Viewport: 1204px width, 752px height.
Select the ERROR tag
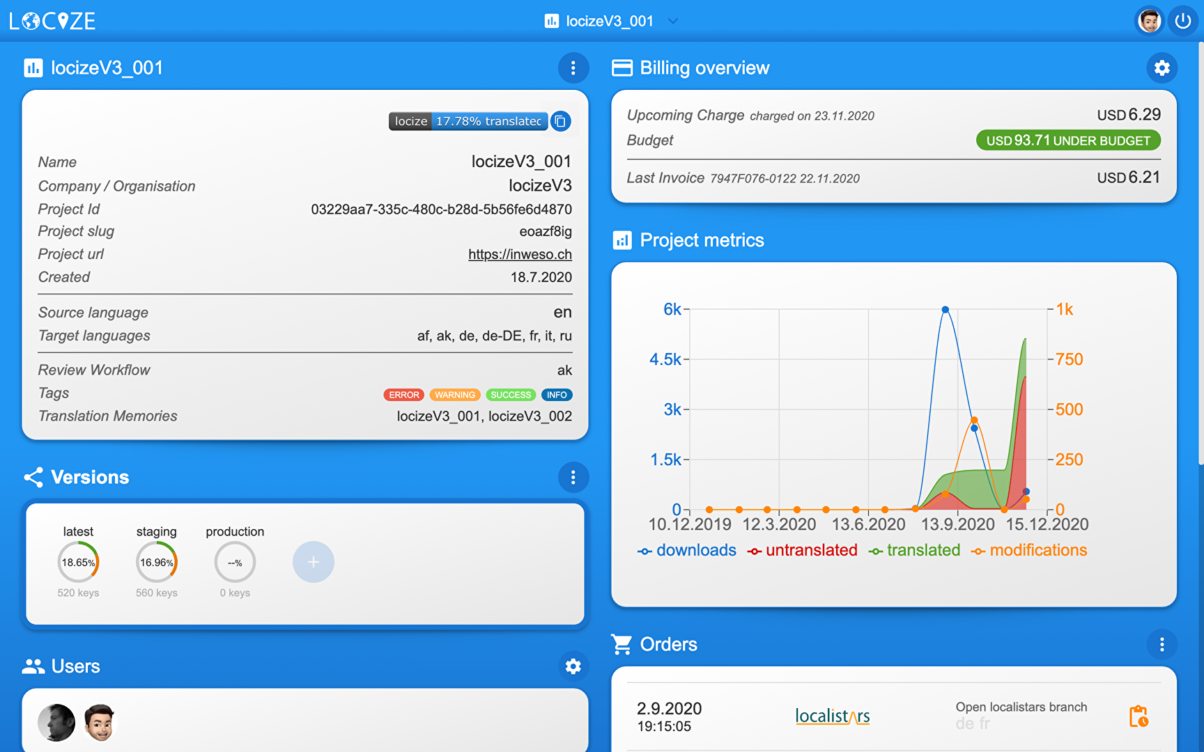point(404,395)
